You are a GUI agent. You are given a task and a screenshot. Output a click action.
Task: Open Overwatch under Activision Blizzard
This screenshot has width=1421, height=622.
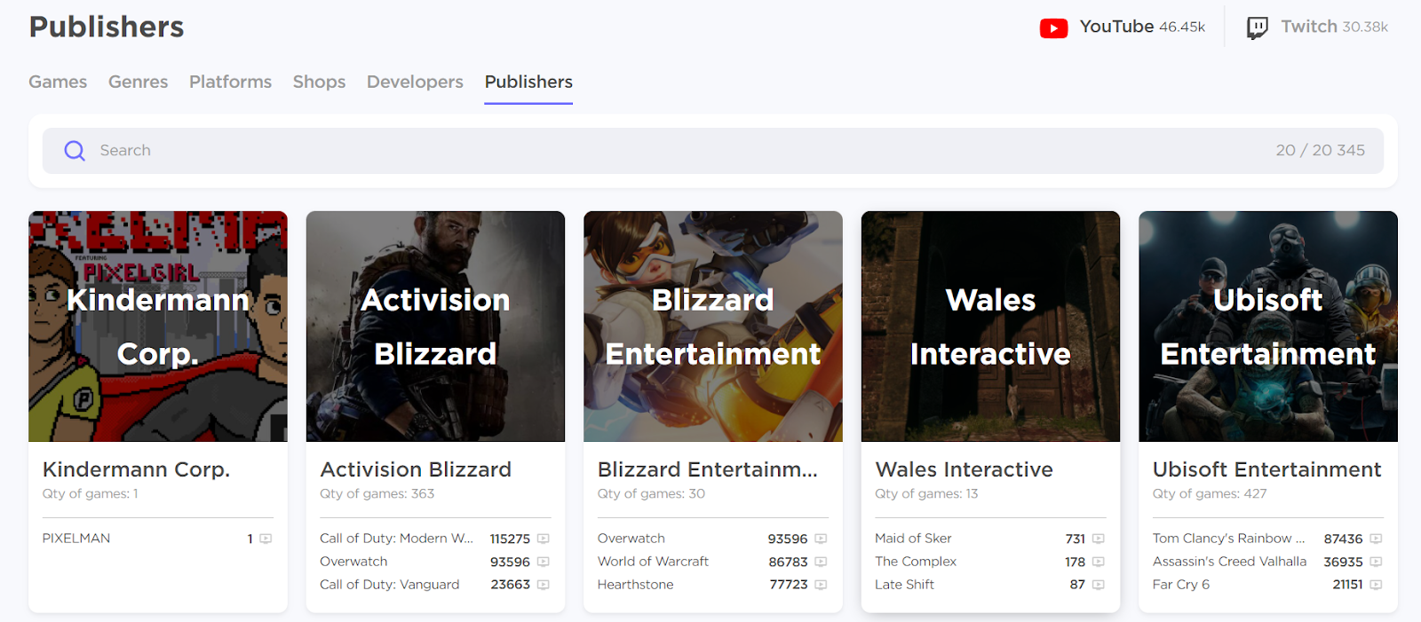click(x=353, y=562)
